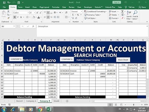Click the Fill down arrow icon
The width and height of the screenshot is (149, 112).
pyautogui.click(x=122, y=15)
